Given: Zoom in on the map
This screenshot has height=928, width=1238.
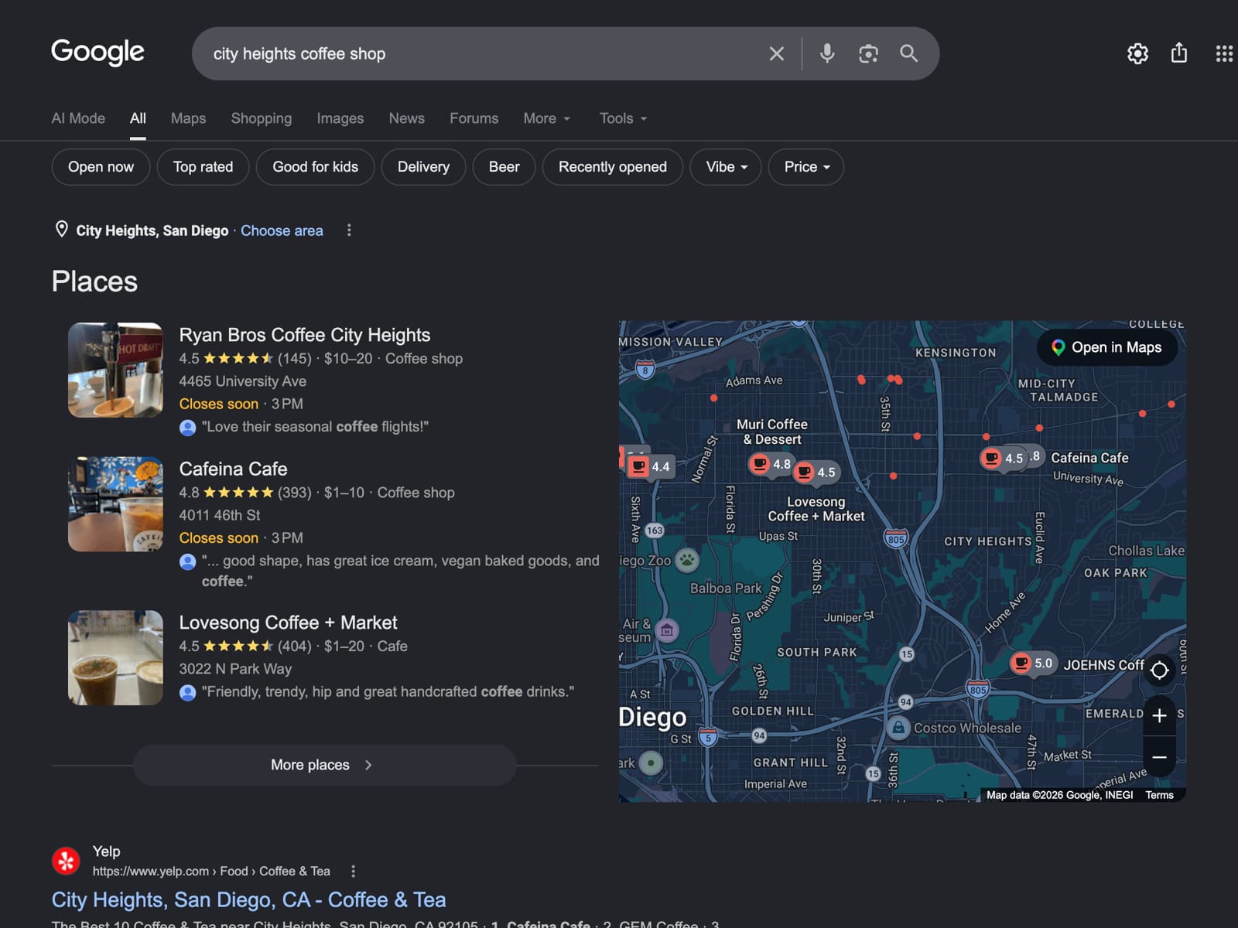Looking at the screenshot, I should (1159, 716).
